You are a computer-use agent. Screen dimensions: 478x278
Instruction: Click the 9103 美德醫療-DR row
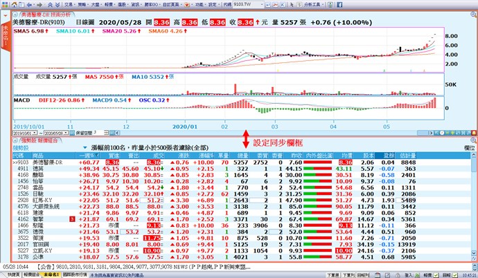click(241, 163)
